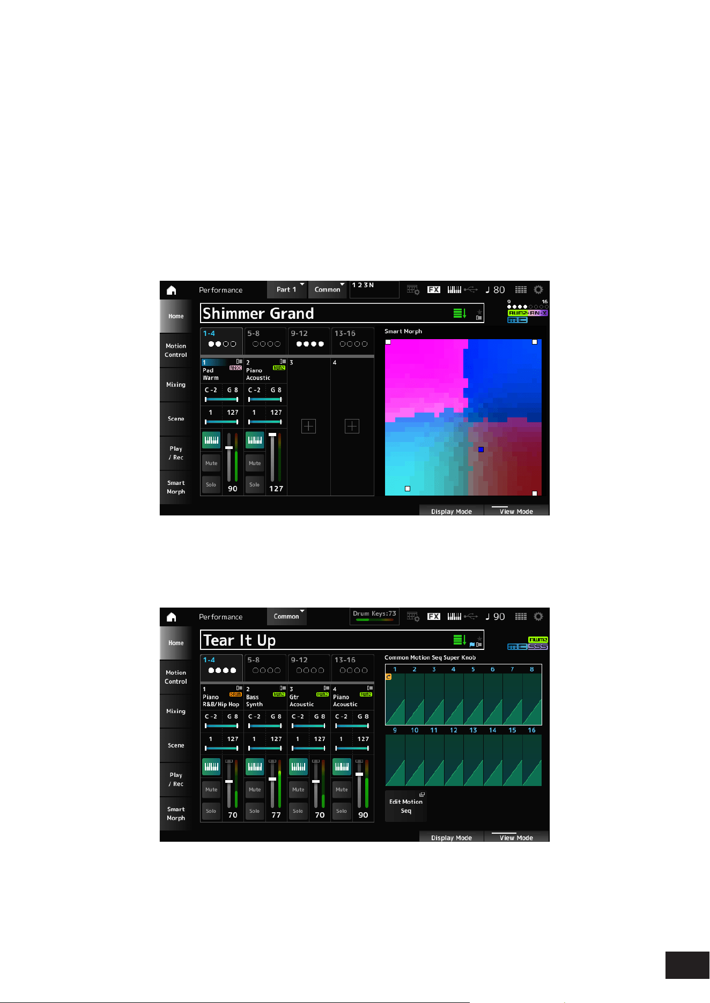The width and height of the screenshot is (710, 1003).
Task: Tap tempo 90 on Tear It Up screen
Action: click(x=495, y=617)
